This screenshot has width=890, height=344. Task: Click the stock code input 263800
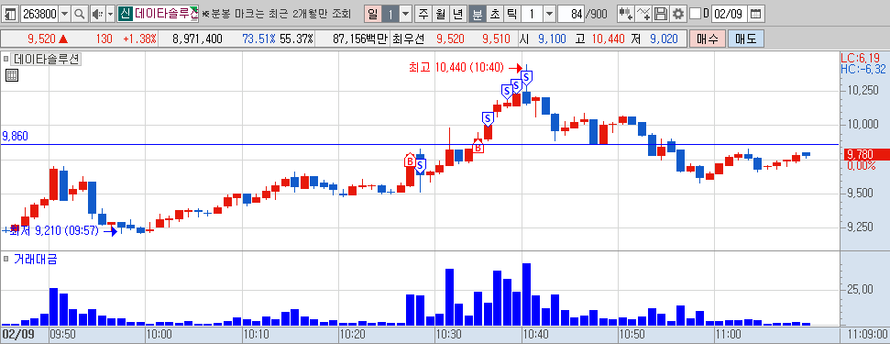point(39,14)
